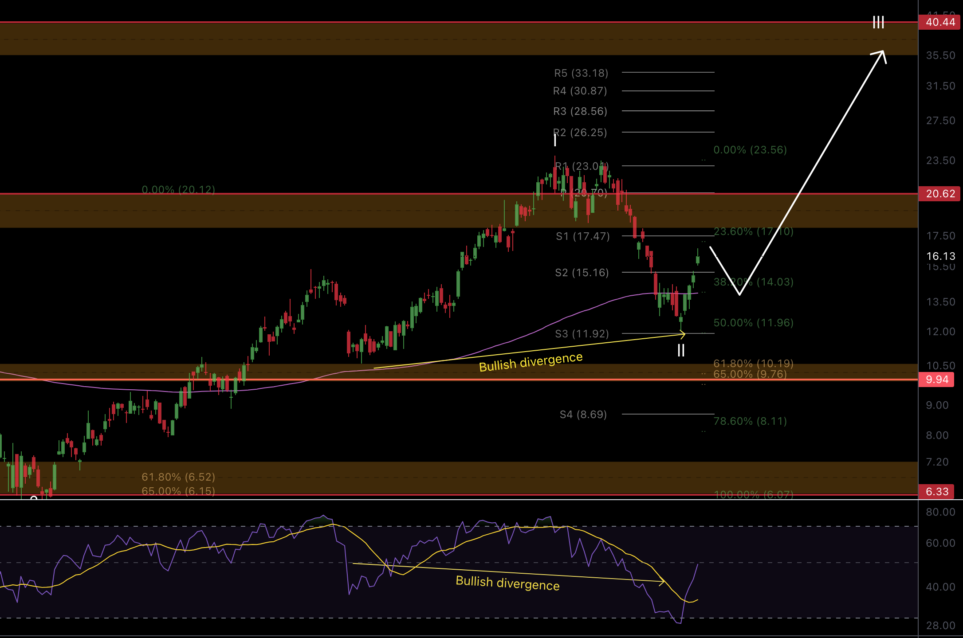Click the wave III marker text
The height and width of the screenshot is (638, 963).
click(x=878, y=22)
